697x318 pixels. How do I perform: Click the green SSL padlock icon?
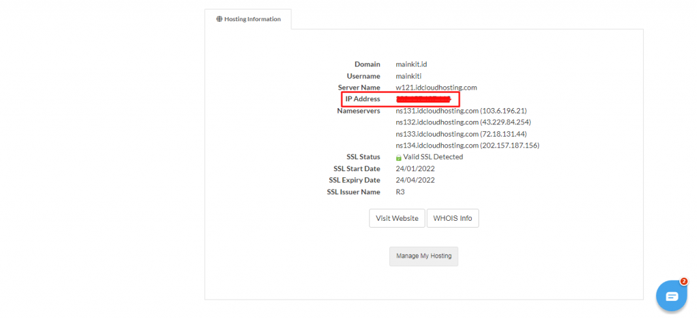(399, 158)
